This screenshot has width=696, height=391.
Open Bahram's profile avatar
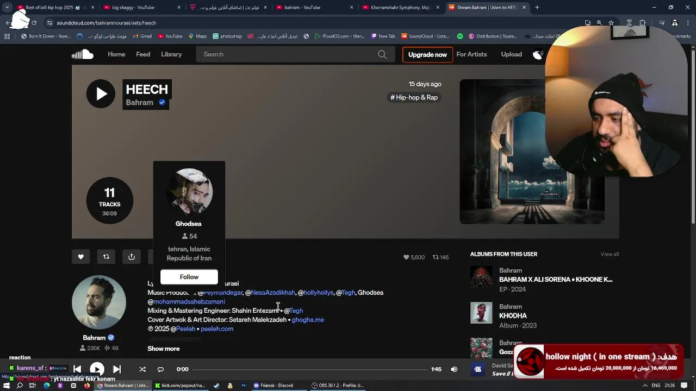(x=99, y=302)
